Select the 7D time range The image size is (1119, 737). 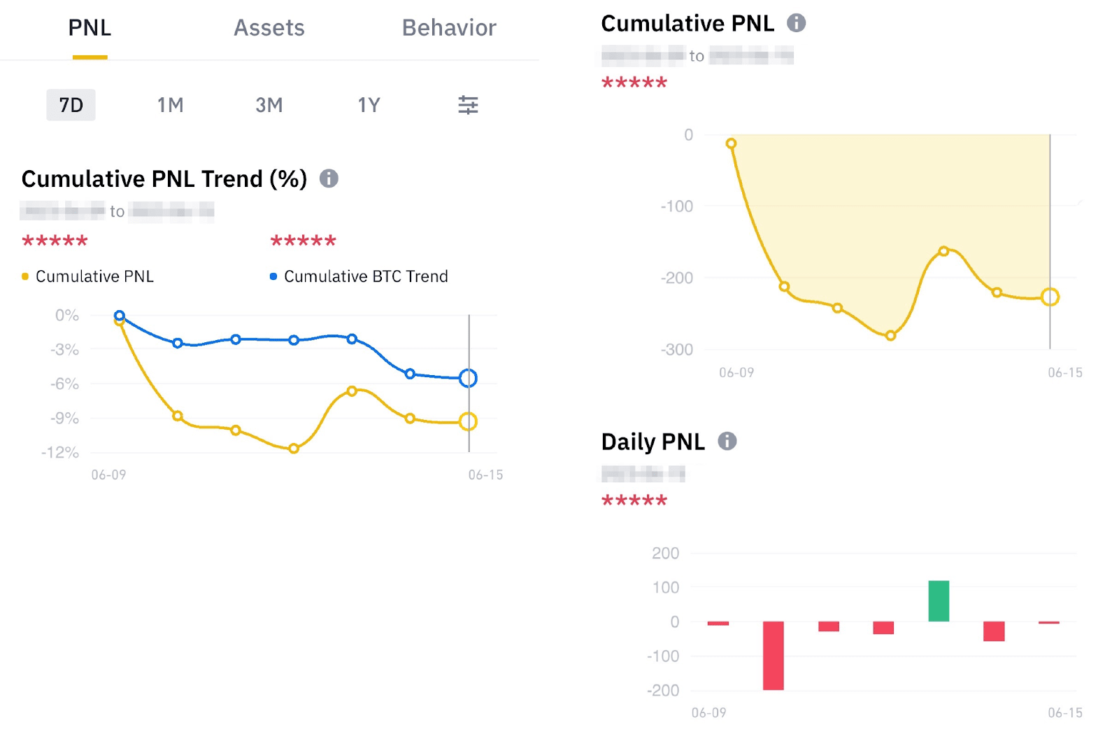[x=71, y=105]
